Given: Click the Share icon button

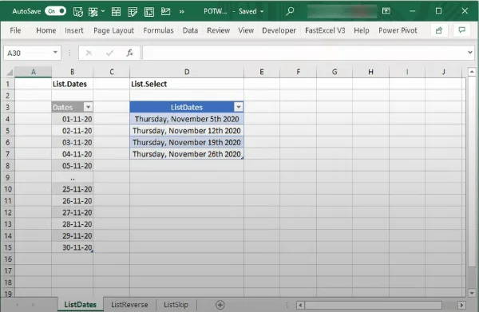Looking at the screenshot, I should 439,30.
